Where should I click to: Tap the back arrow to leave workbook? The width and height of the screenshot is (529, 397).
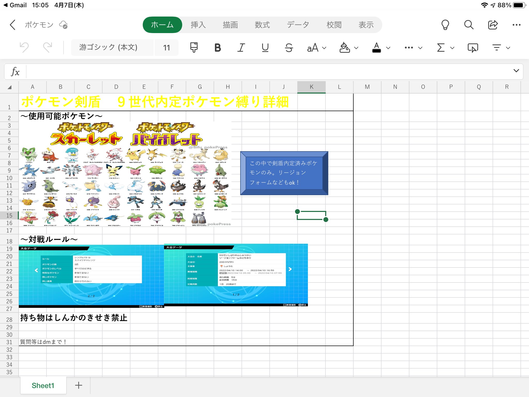point(12,25)
